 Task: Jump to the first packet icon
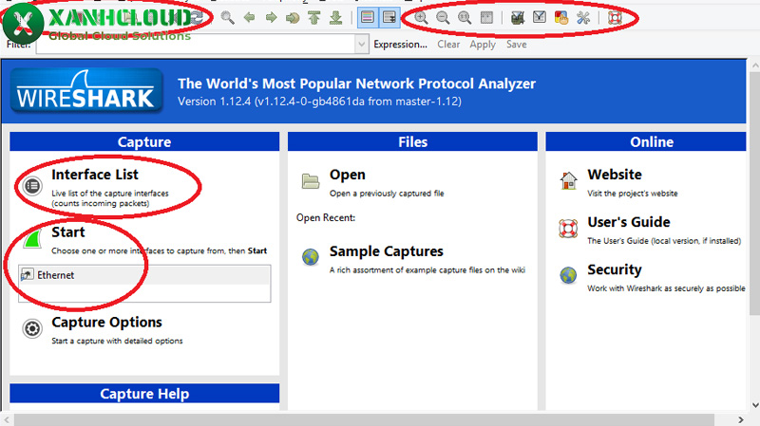pos(314,17)
